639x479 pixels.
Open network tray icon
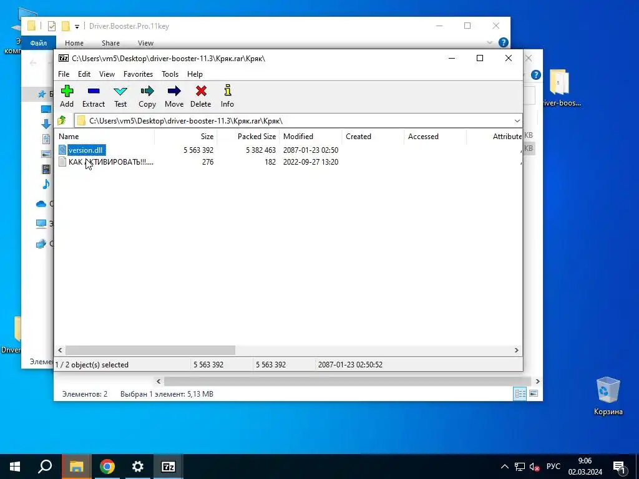520,467
